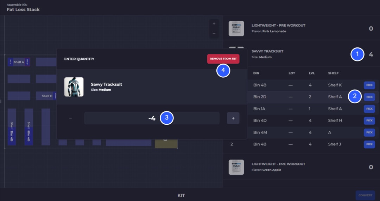Open the Pink Lemonade pre workout thumbnail
This screenshot has width=380, height=201.
click(236, 28)
